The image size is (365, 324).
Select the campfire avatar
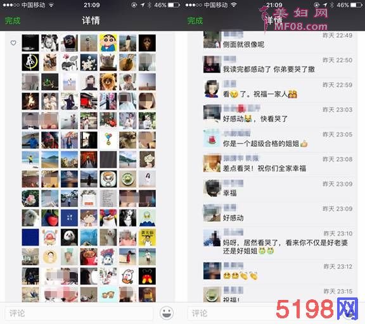(30, 101)
